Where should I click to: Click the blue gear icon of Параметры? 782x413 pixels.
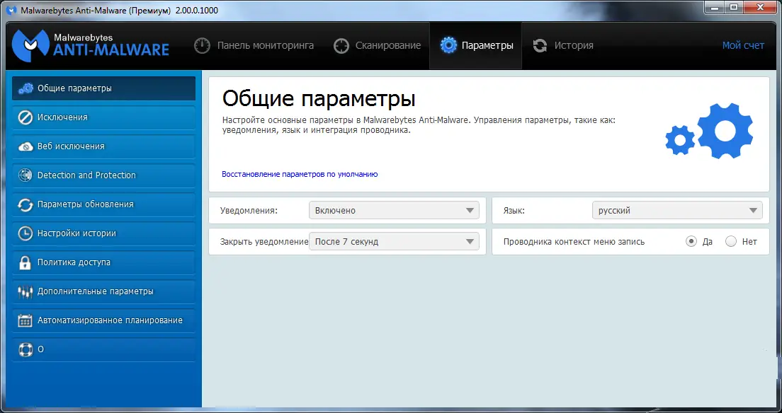tap(448, 45)
